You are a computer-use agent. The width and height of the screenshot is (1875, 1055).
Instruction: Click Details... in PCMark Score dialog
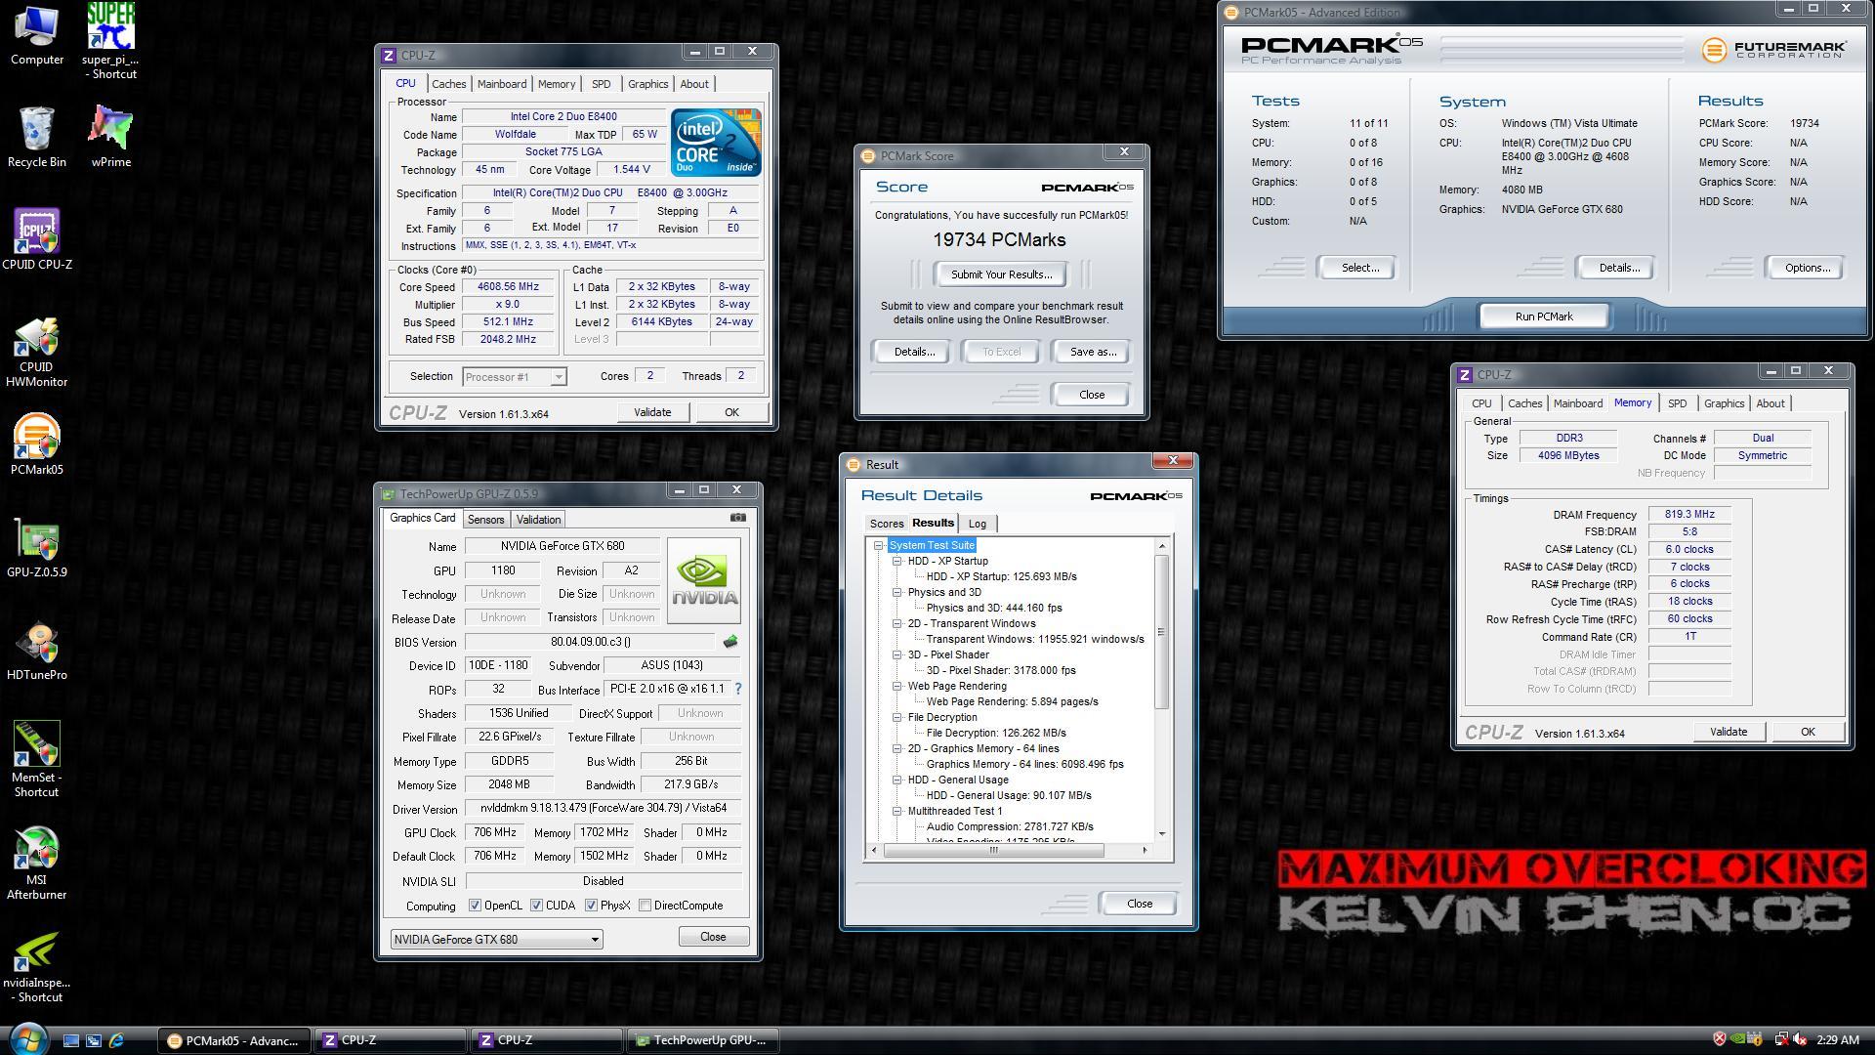tap(914, 352)
